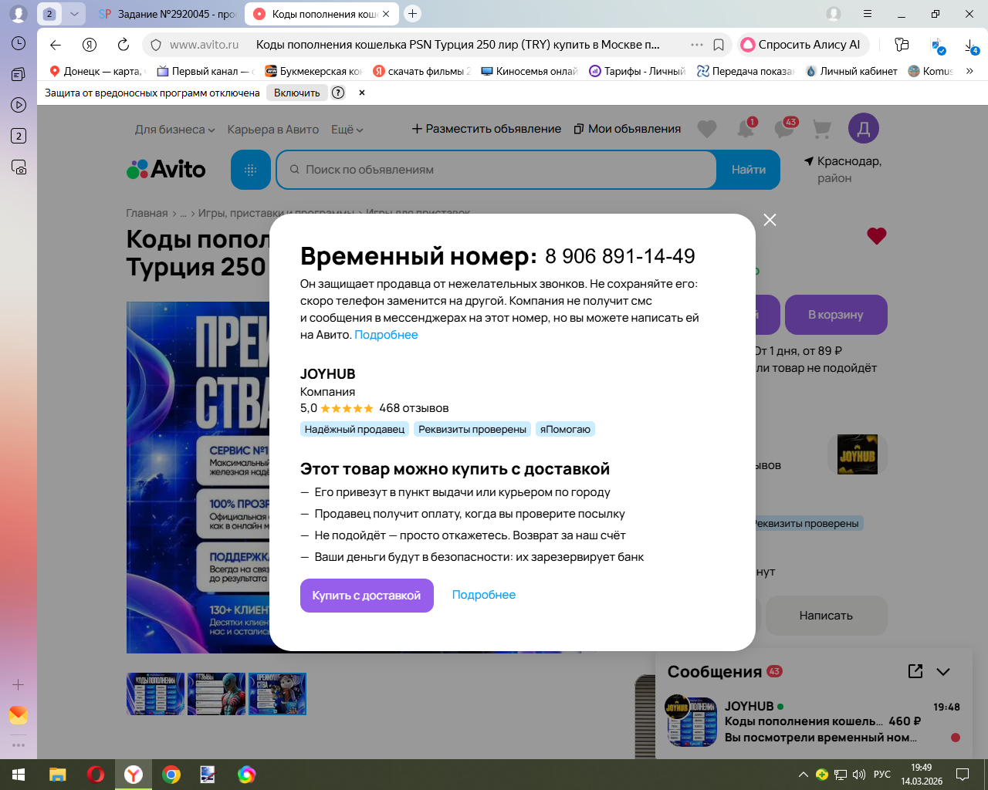
Task: Expand the Ещё menu
Action: pyautogui.click(x=347, y=130)
